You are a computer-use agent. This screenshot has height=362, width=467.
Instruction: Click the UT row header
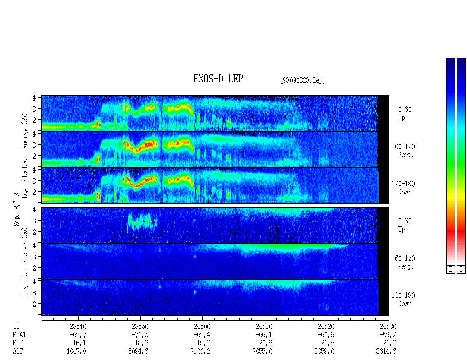[17, 326]
